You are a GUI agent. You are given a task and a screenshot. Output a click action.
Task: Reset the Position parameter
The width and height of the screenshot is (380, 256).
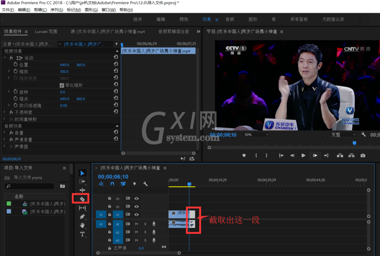116,64
